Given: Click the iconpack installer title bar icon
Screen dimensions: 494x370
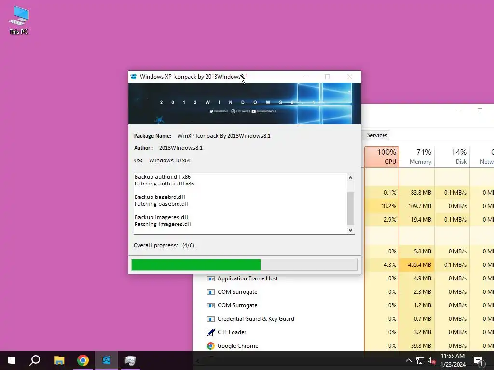Looking at the screenshot, I should (x=134, y=77).
